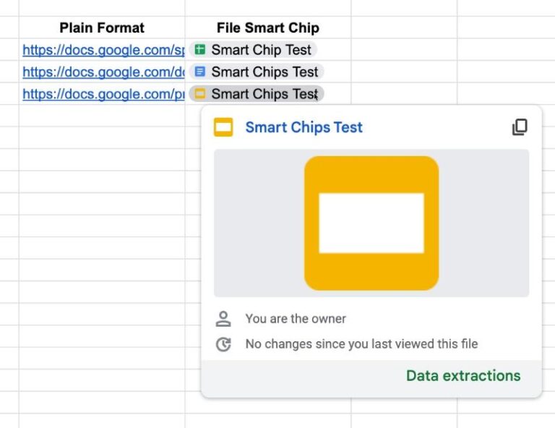Click the yellow Slides icon in smart chip

point(200,94)
